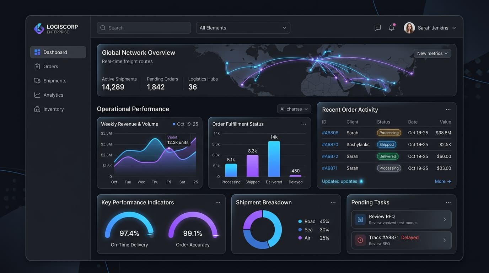Click the 12.5k units chart tooltip
The width and height of the screenshot is (489, 273).
[178, 140]
